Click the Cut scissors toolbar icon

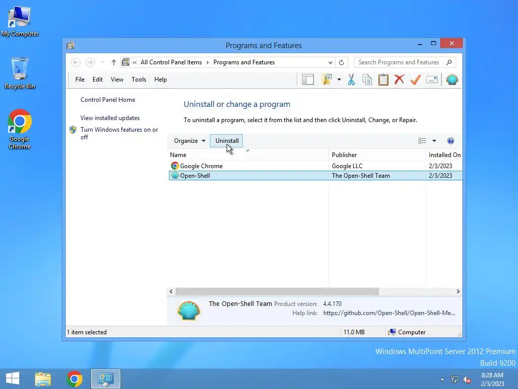point(351,80)
